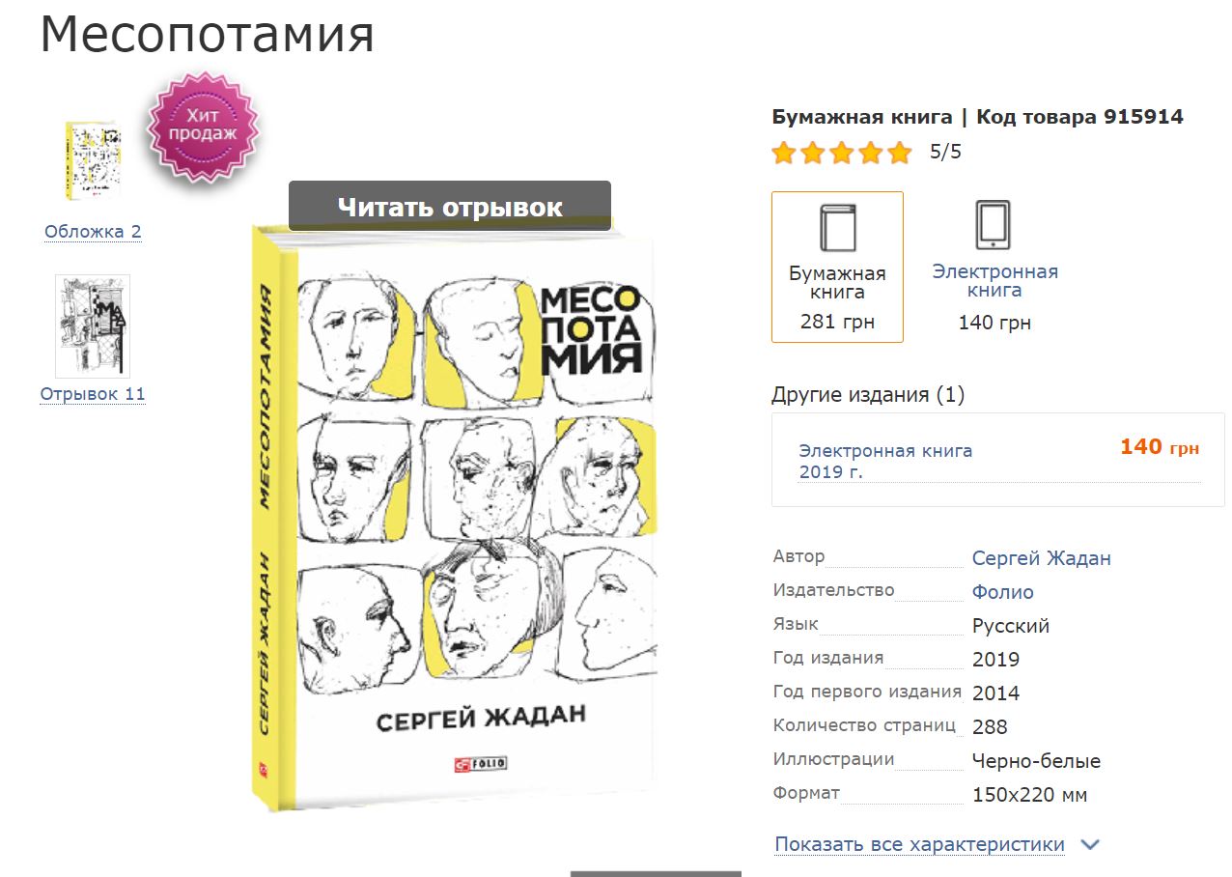Screen dimensions: 1232x877
Task: Click the first rating star
Action: [783, 153]
